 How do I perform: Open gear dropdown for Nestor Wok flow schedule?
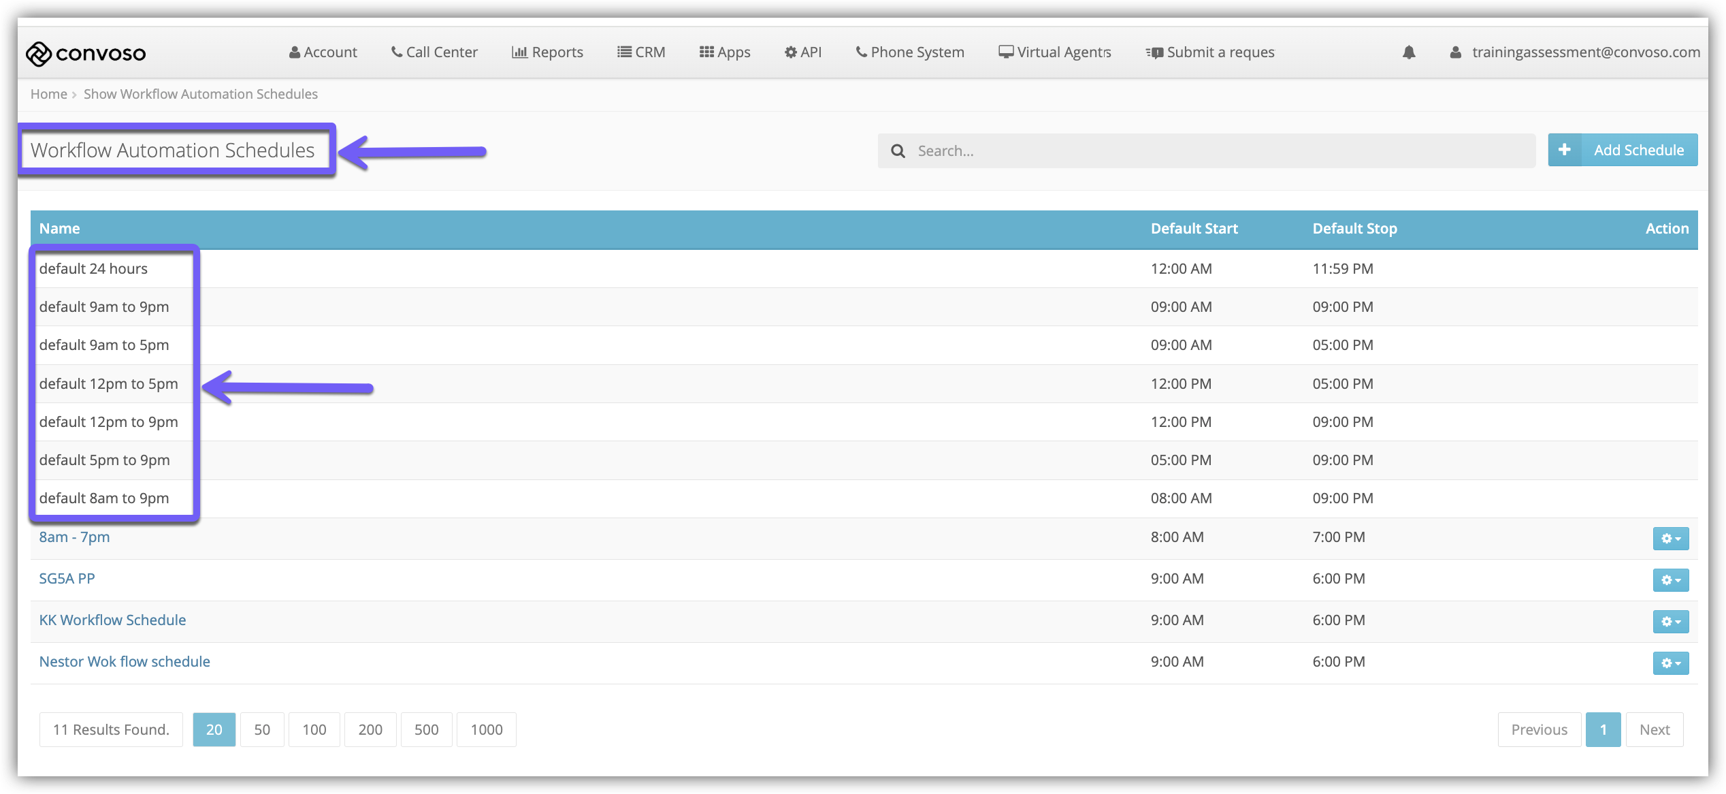[1670, 663]
